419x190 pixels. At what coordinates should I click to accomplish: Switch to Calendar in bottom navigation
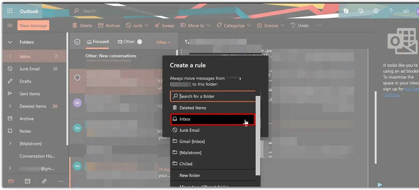coord(27,181)
